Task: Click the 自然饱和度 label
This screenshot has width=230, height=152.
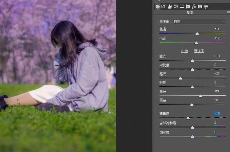Action: coord(168,123)
